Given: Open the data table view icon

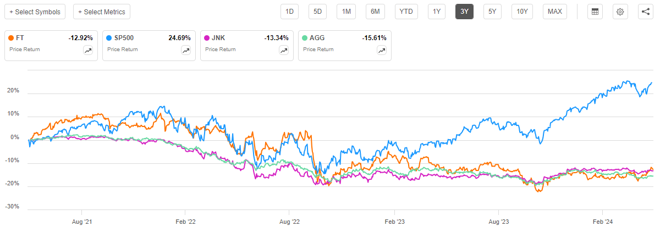Looking at the screenshot, I should [595, 12].
